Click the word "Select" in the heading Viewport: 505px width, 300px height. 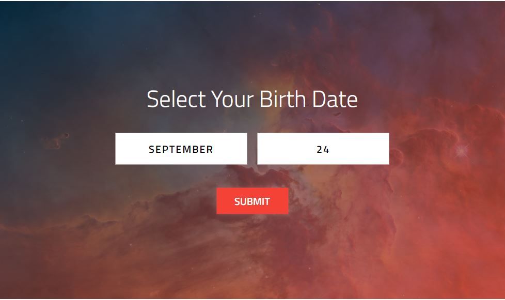(x=176, y=99)
